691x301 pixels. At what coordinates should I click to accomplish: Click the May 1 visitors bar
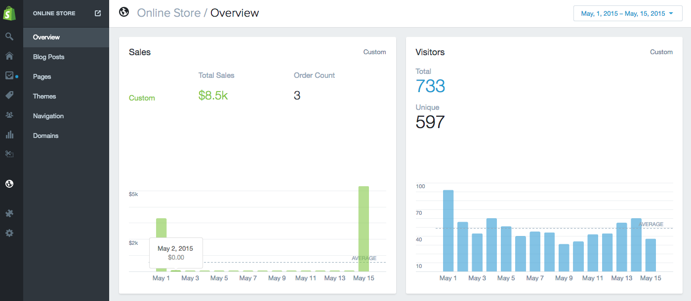(x=447, y=229)
